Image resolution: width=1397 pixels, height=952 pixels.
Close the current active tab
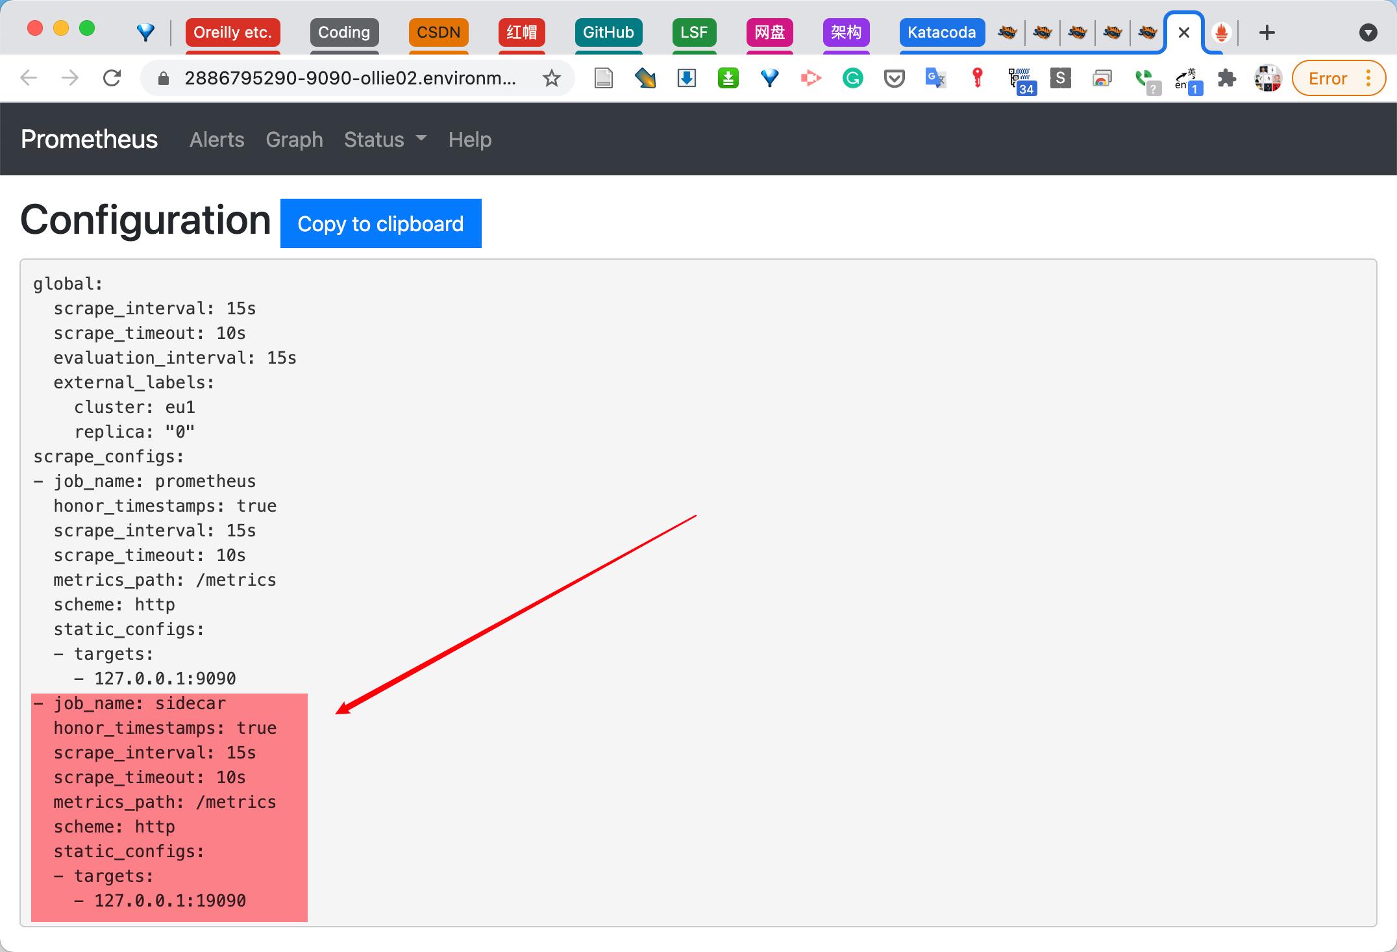1184,32
